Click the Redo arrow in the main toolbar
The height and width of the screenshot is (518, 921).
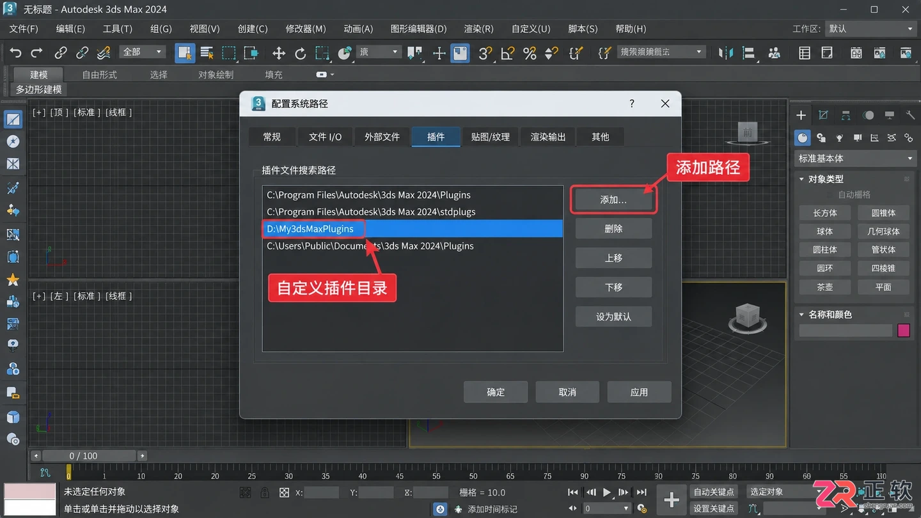pos(37,52)
